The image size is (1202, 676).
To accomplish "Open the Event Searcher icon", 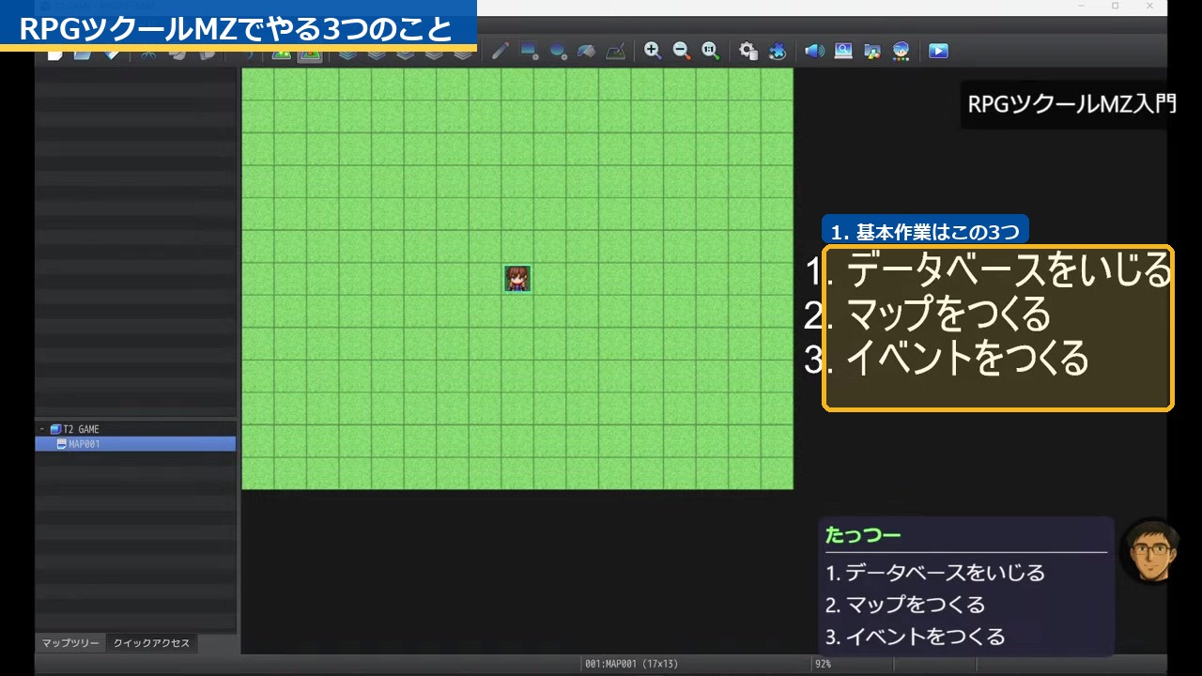I will (x=843, y=52).
